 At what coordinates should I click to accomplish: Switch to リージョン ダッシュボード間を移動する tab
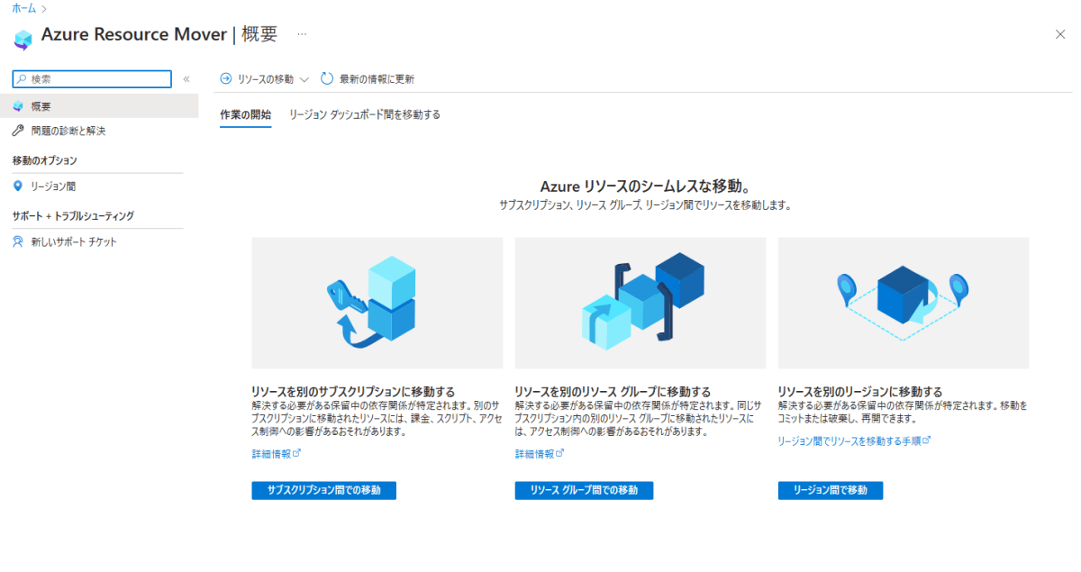(x=365, y=114)
